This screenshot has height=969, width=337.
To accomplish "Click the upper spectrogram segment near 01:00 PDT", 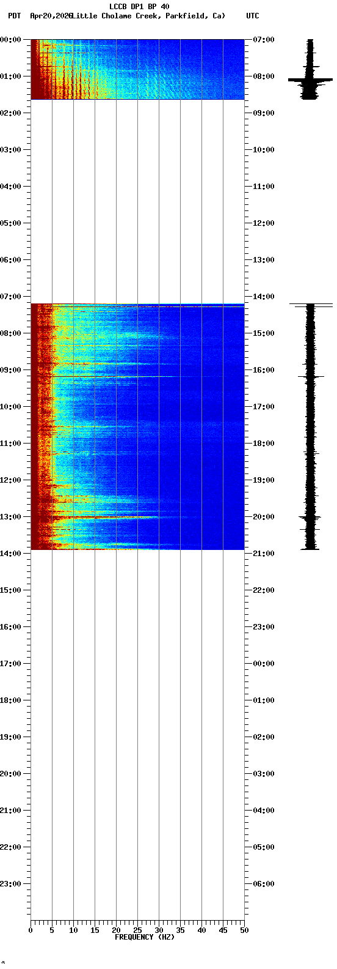I will [x=137, y=69].
